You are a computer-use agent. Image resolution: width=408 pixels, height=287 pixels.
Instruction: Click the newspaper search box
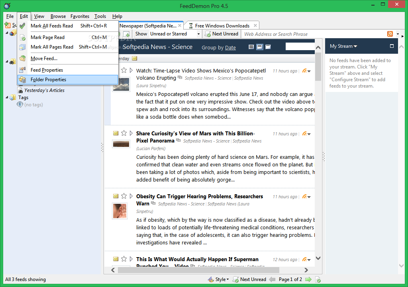click(x=300, y=47)
